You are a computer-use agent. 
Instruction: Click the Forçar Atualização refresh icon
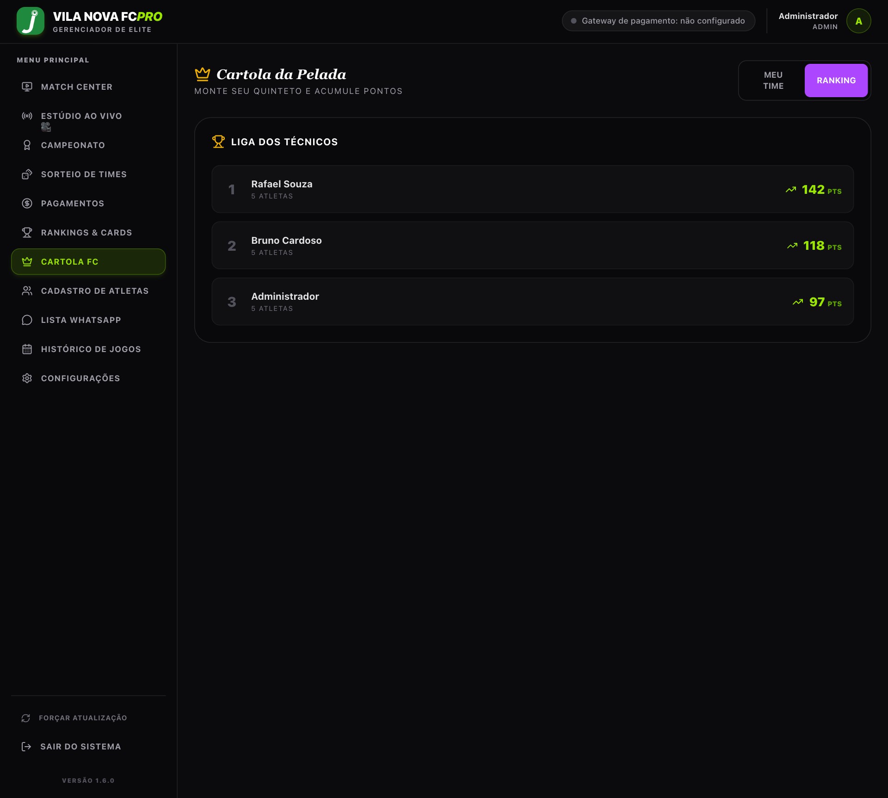pos(26,718)
